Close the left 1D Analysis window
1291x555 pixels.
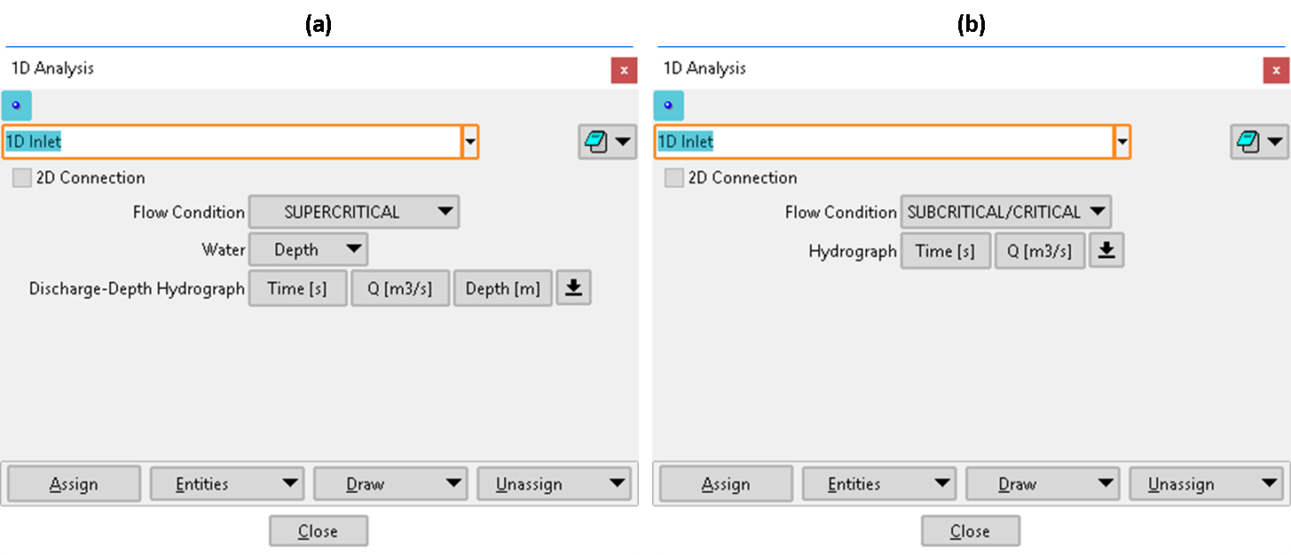(624, 70)
